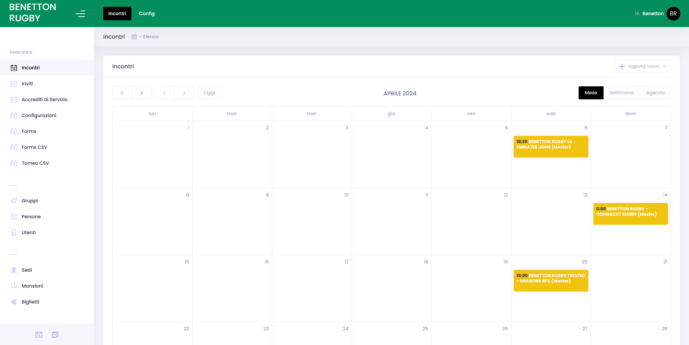Image resolution: width=689 pixels, height=345 pixels.
Task: Click the Forms sidebar label
Action: click(29, 131)
